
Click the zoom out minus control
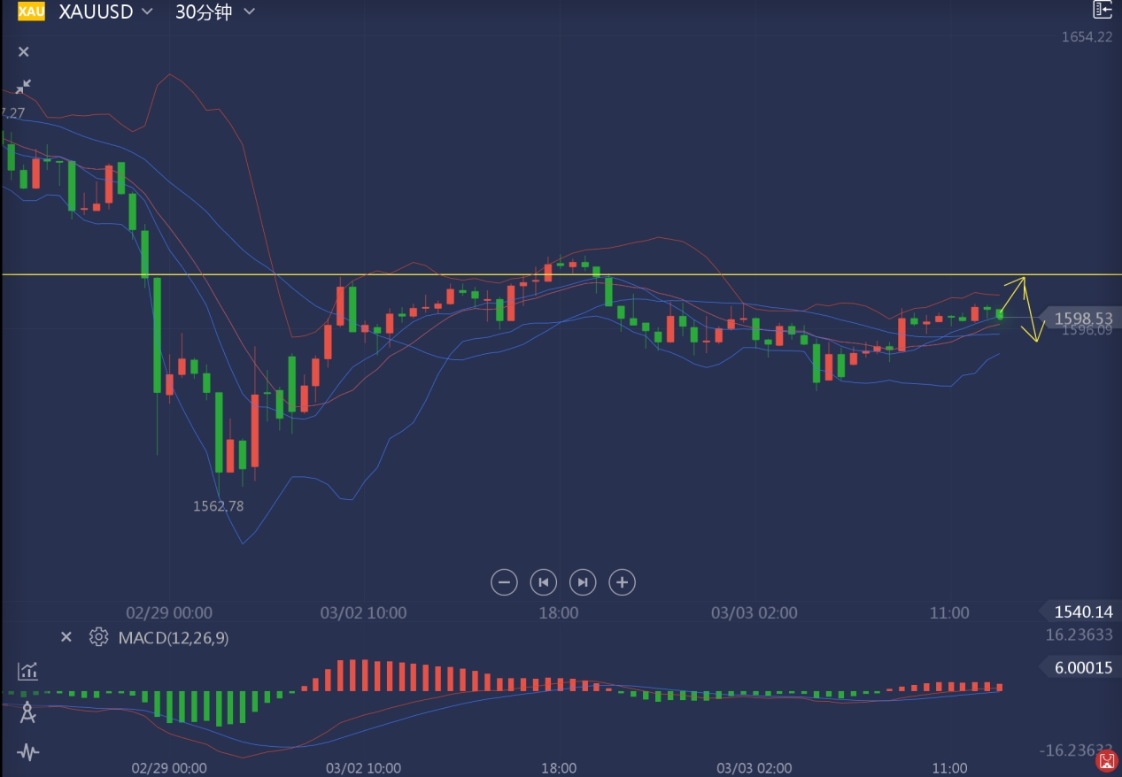coord(503,581)
